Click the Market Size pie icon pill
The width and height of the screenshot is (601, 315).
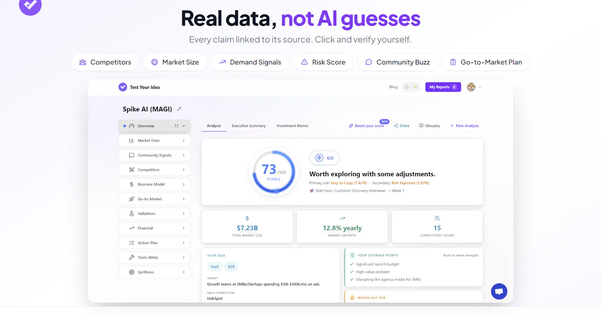155,62
